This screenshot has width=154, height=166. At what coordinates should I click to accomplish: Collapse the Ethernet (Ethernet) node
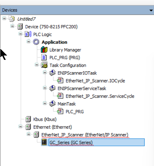tap(21, 126)
